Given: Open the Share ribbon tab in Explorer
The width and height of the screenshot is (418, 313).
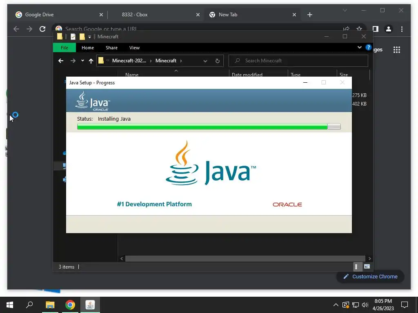Looking at the screenshot, I should (x=111, y=48).
